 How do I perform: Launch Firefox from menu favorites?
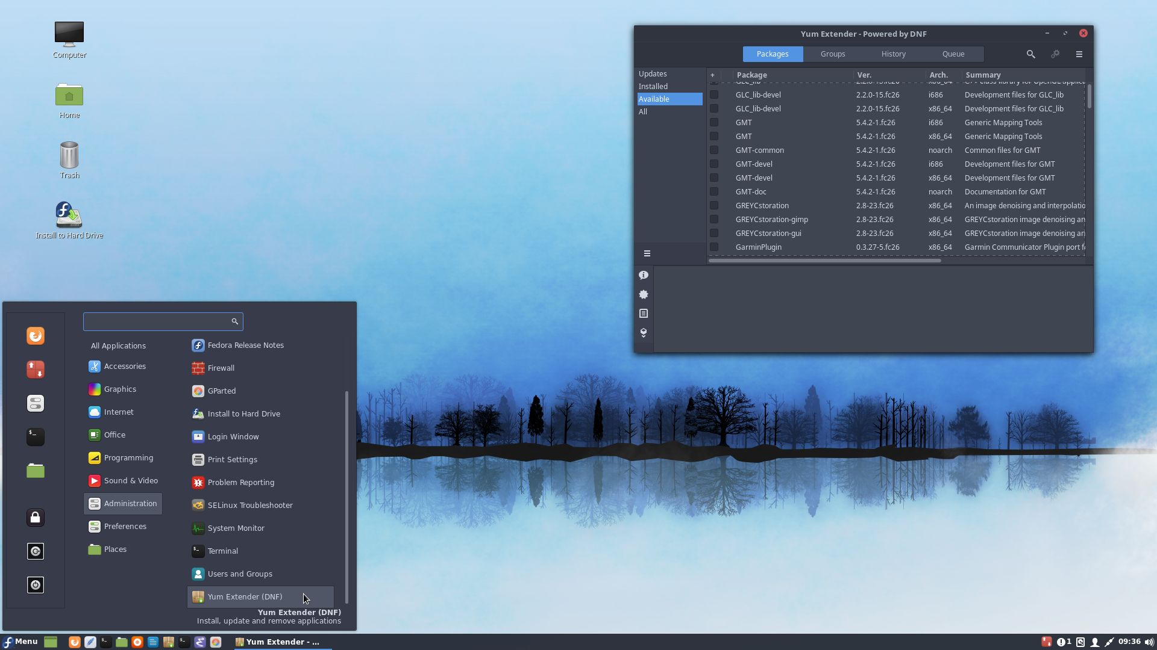36,336
